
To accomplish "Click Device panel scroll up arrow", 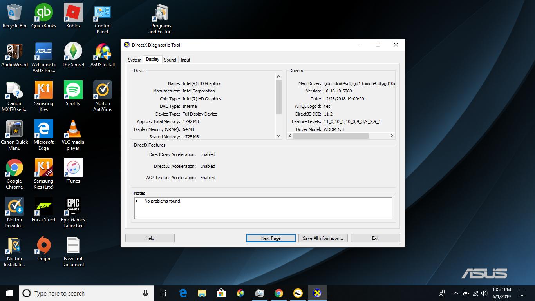I will coord(279,76).
